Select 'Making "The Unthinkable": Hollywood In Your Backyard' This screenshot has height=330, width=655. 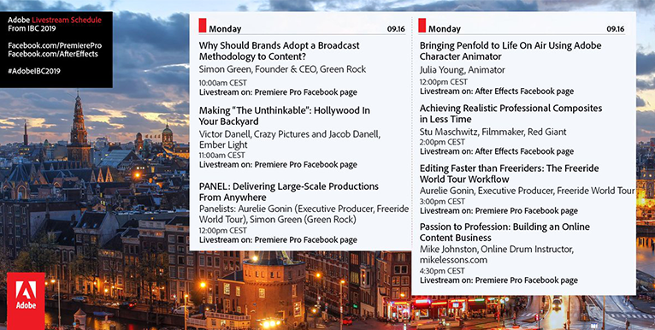click(285, 116)
